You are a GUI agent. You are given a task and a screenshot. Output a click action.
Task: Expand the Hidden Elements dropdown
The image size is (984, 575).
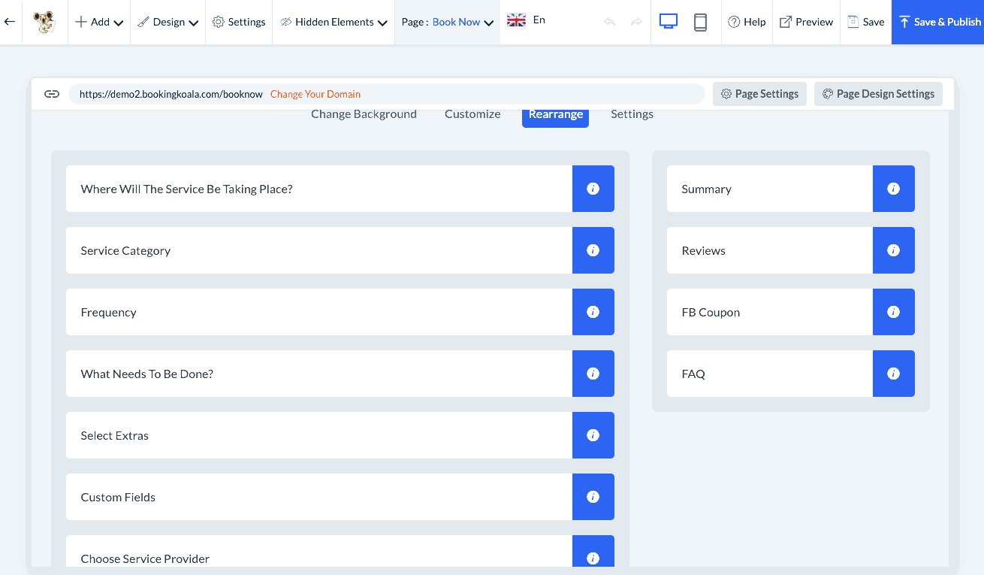coord(334,22)
